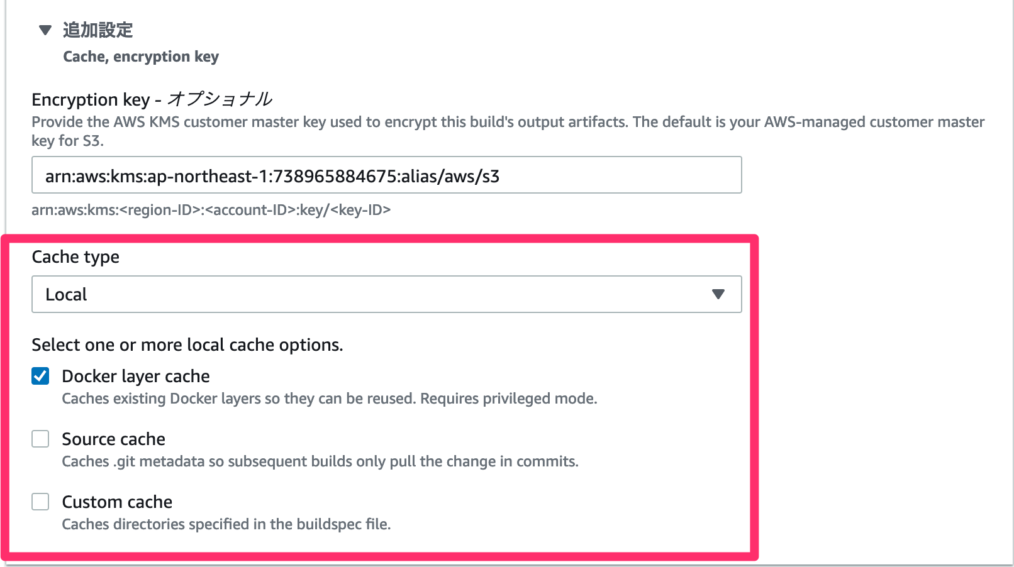Click the Custom cache label text
Image resolution: width=1014 pixels, height=567 pixels.
click(x=116, y=502)
